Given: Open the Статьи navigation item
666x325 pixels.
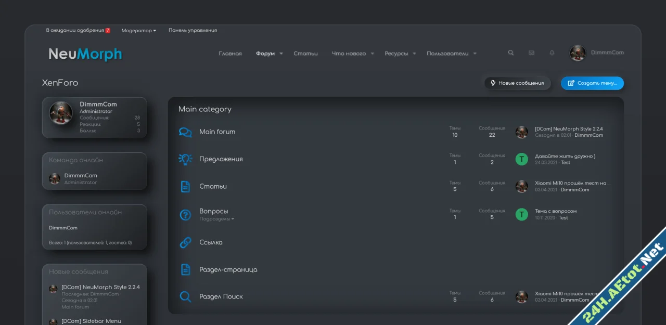Looking at the screenshot, I should coord(305,54).
